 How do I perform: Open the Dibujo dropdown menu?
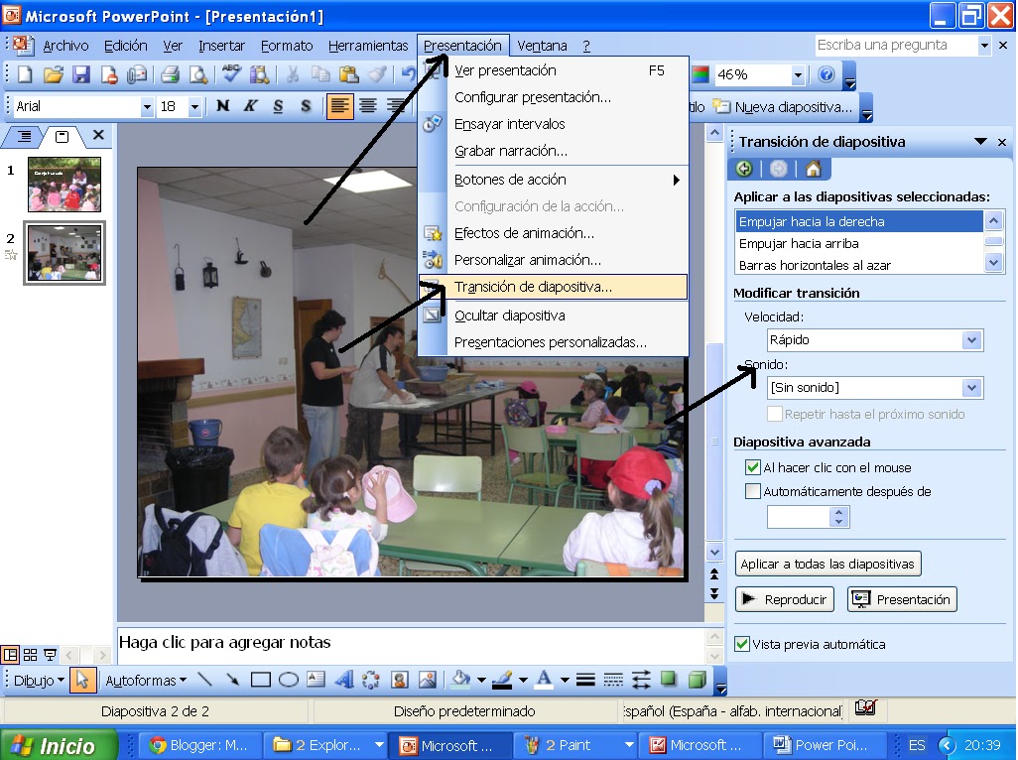coord(39,681)
